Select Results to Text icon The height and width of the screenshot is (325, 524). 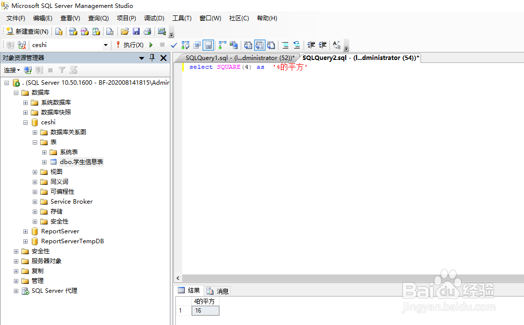point(248,45)
